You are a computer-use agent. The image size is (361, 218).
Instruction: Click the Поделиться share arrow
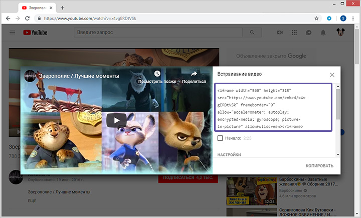(x=194, y=74)
